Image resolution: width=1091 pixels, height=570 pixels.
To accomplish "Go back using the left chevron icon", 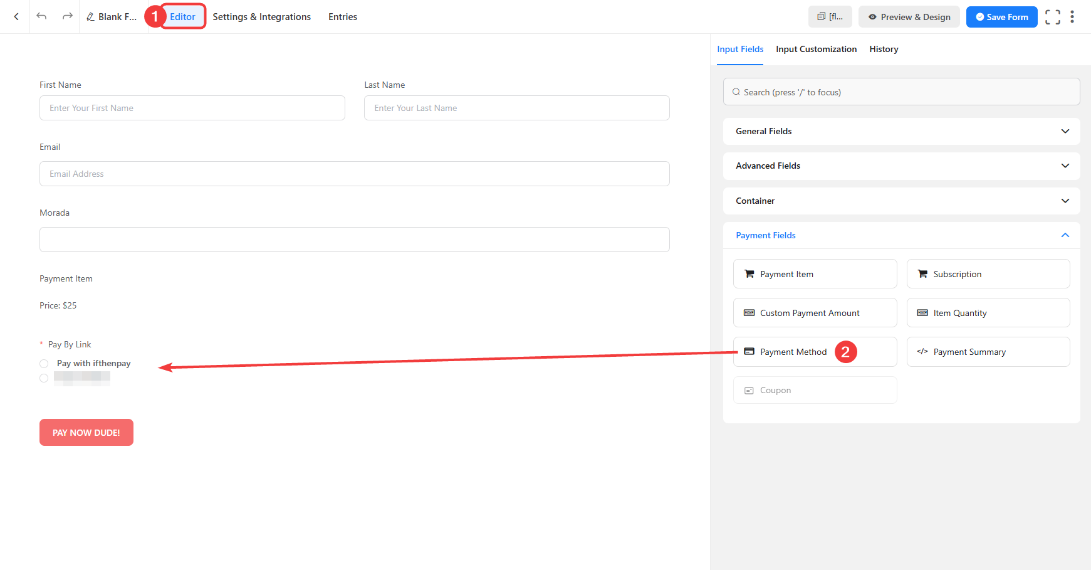I will (x=16, y=17).
